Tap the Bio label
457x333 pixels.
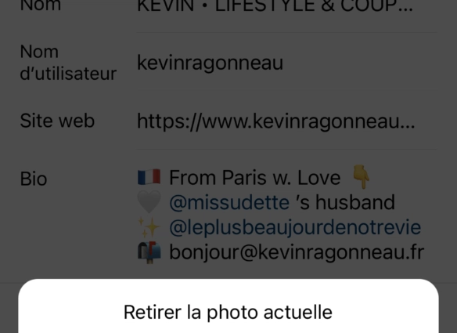[x=34, y=179]
